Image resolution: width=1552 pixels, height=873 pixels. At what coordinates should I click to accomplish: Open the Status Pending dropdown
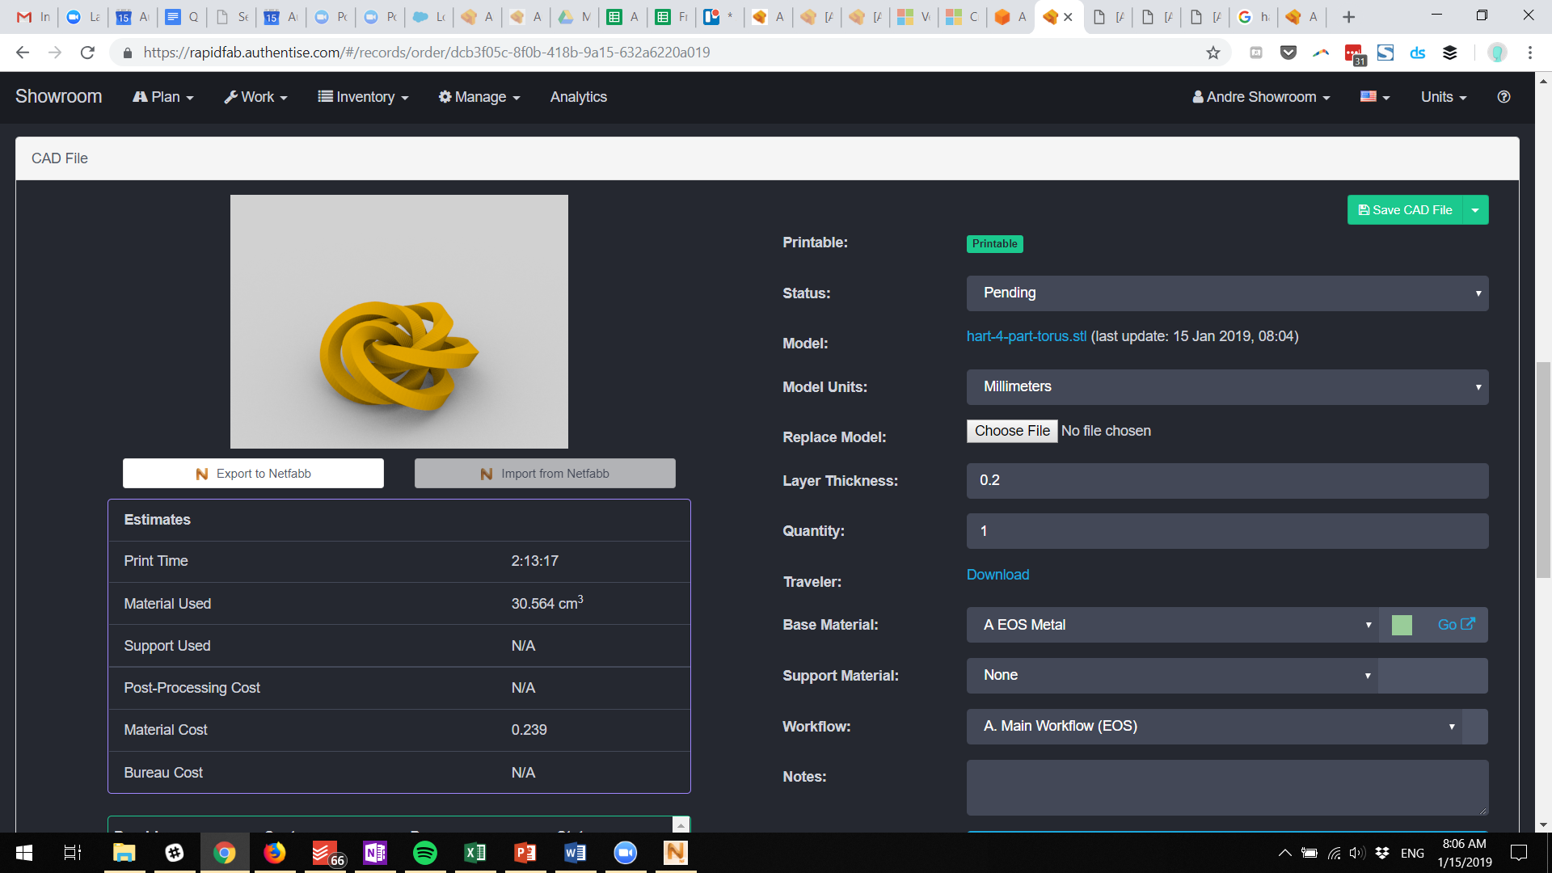tap(1226, 293)
